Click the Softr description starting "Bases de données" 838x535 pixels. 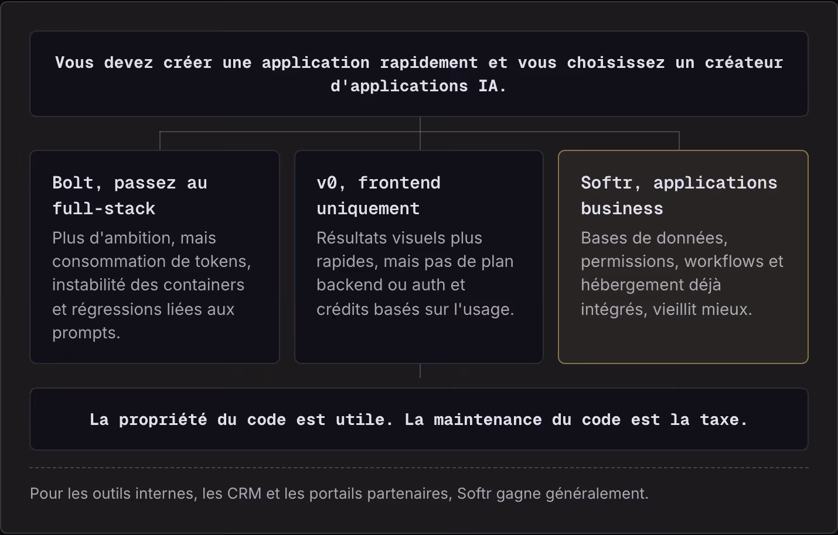(682, 273)
